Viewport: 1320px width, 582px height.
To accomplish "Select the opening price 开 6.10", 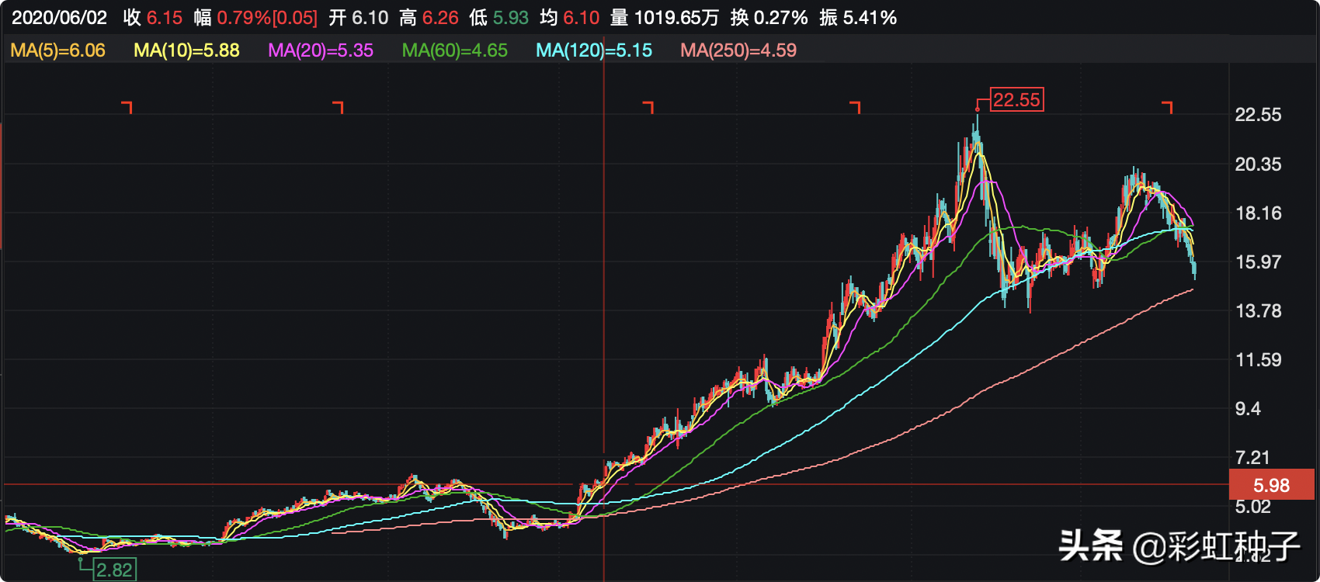I will tap(359, 18).
